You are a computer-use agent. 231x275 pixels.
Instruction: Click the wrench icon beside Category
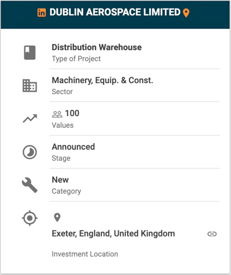point(30,185)
